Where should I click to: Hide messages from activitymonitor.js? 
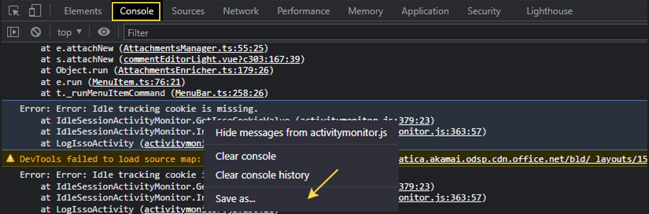click(301, 133)
